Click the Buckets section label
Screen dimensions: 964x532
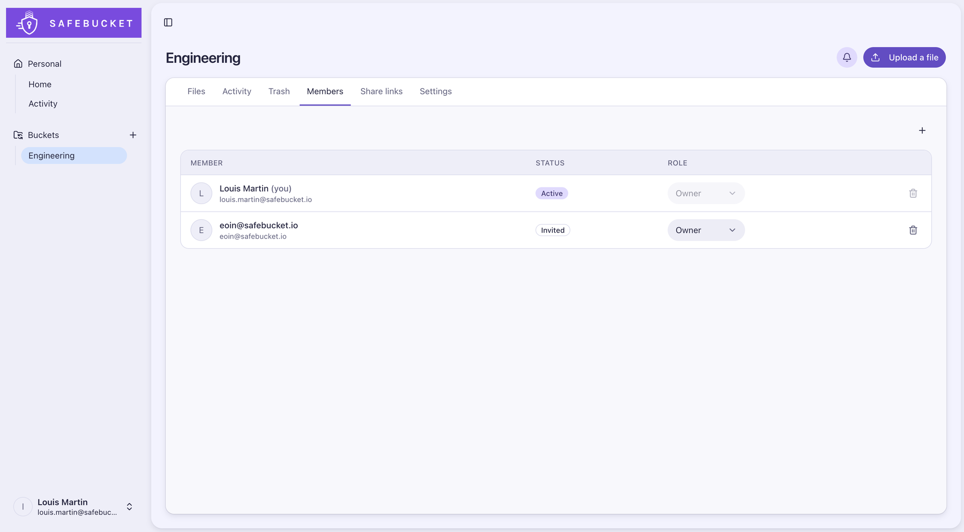click(x=43, y=135)
